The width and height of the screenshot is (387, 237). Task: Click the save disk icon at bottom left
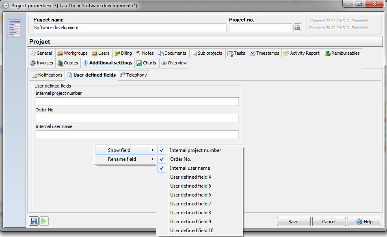coord(34,221)
